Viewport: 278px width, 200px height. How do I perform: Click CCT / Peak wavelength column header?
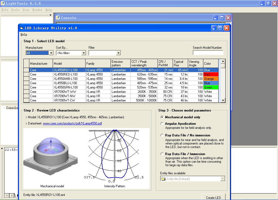click(x=144, y=63)
